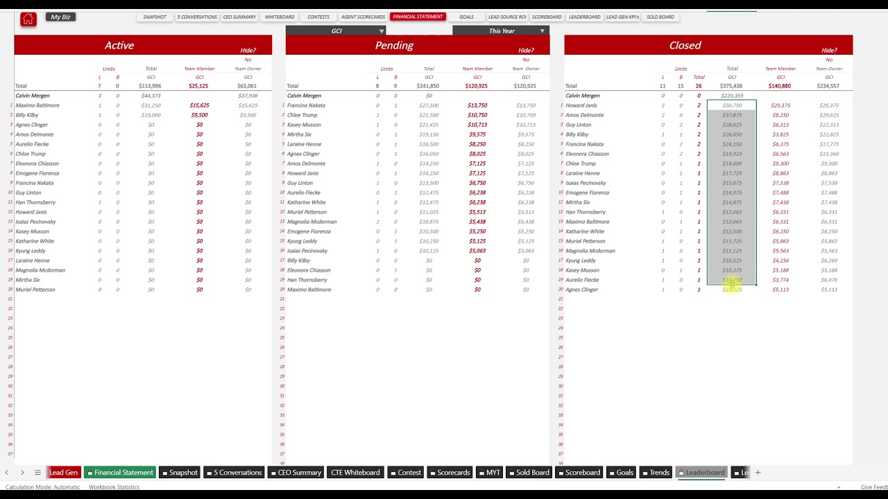Screen dimensions: 888x499
Task: Open LEAD GEN KPI's navigation button
Action: (622, 17)
